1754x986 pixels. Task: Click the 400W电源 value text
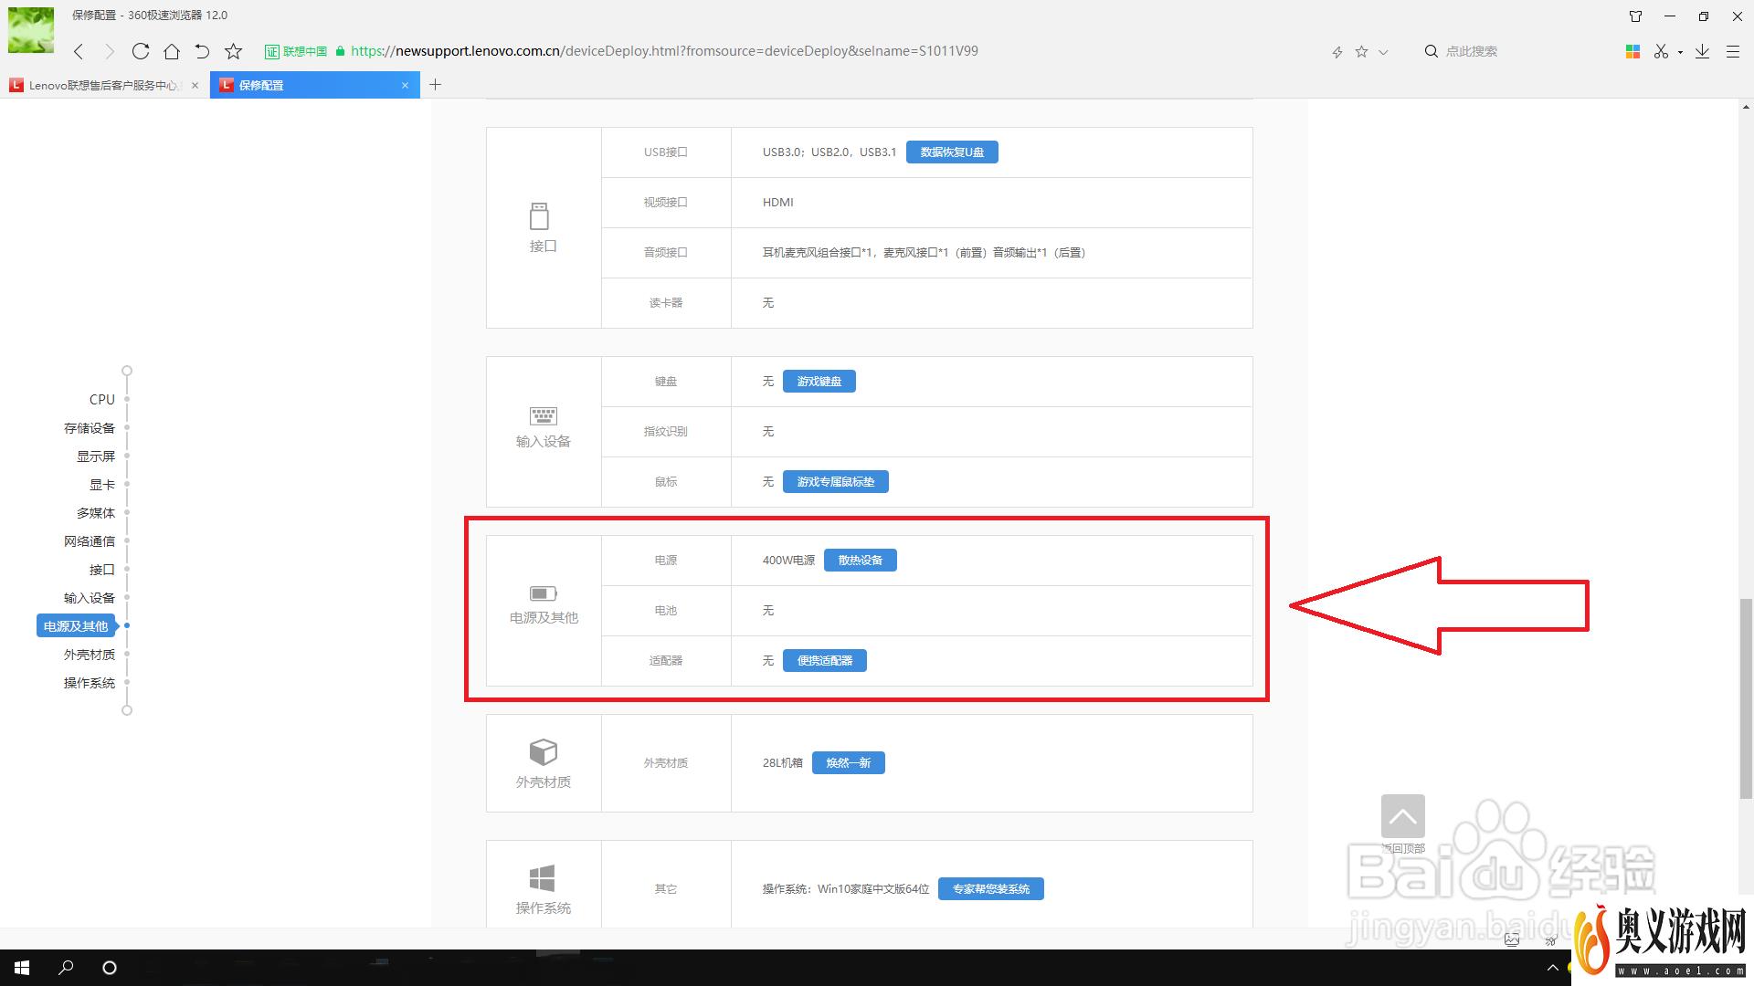[788, 561]
